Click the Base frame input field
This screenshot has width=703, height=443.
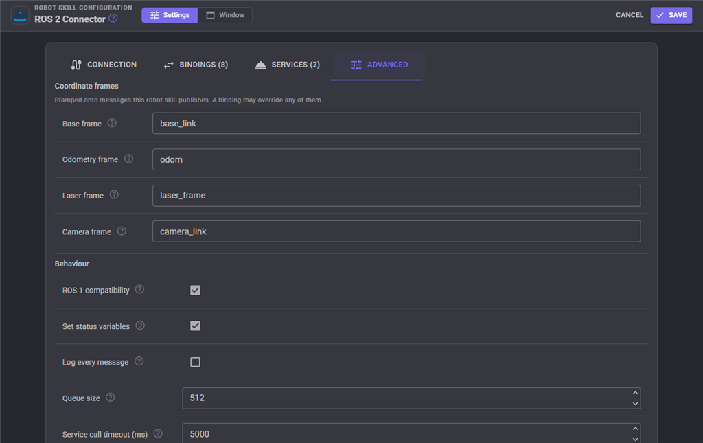point(396,124)
